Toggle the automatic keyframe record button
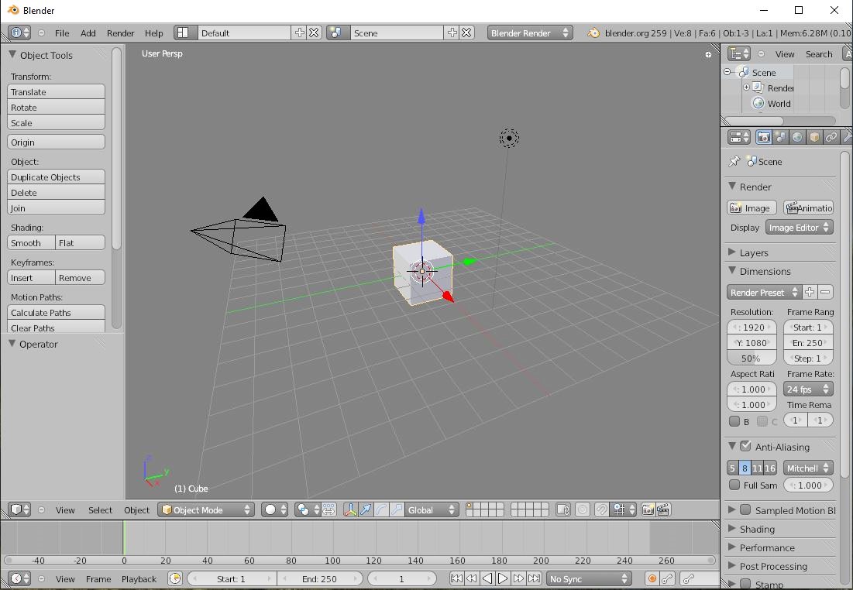 pos(652,578)
